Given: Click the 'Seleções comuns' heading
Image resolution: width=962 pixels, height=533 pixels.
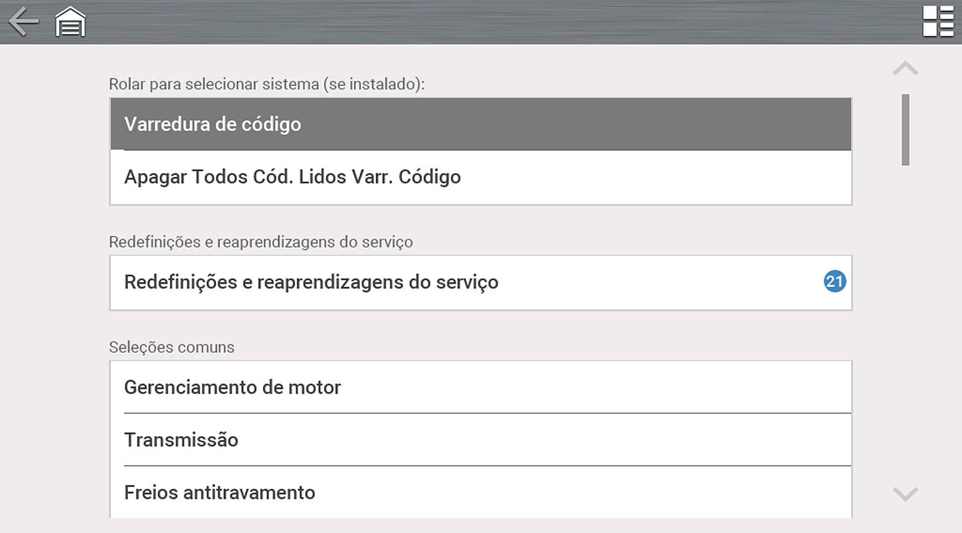Looking at the screenshot, I should [172, 347].
